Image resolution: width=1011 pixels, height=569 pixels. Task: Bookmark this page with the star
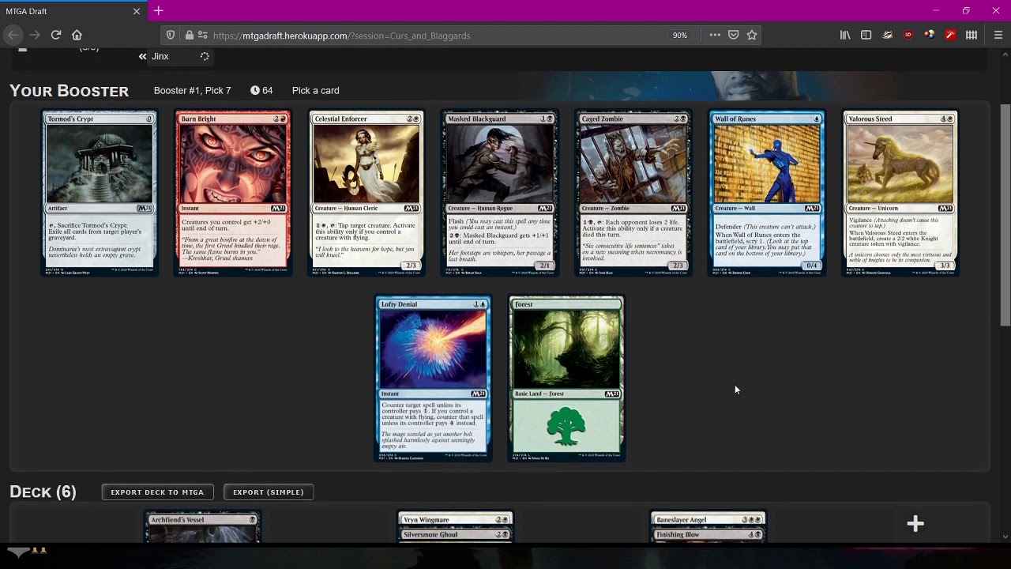[x=752, y=35]
